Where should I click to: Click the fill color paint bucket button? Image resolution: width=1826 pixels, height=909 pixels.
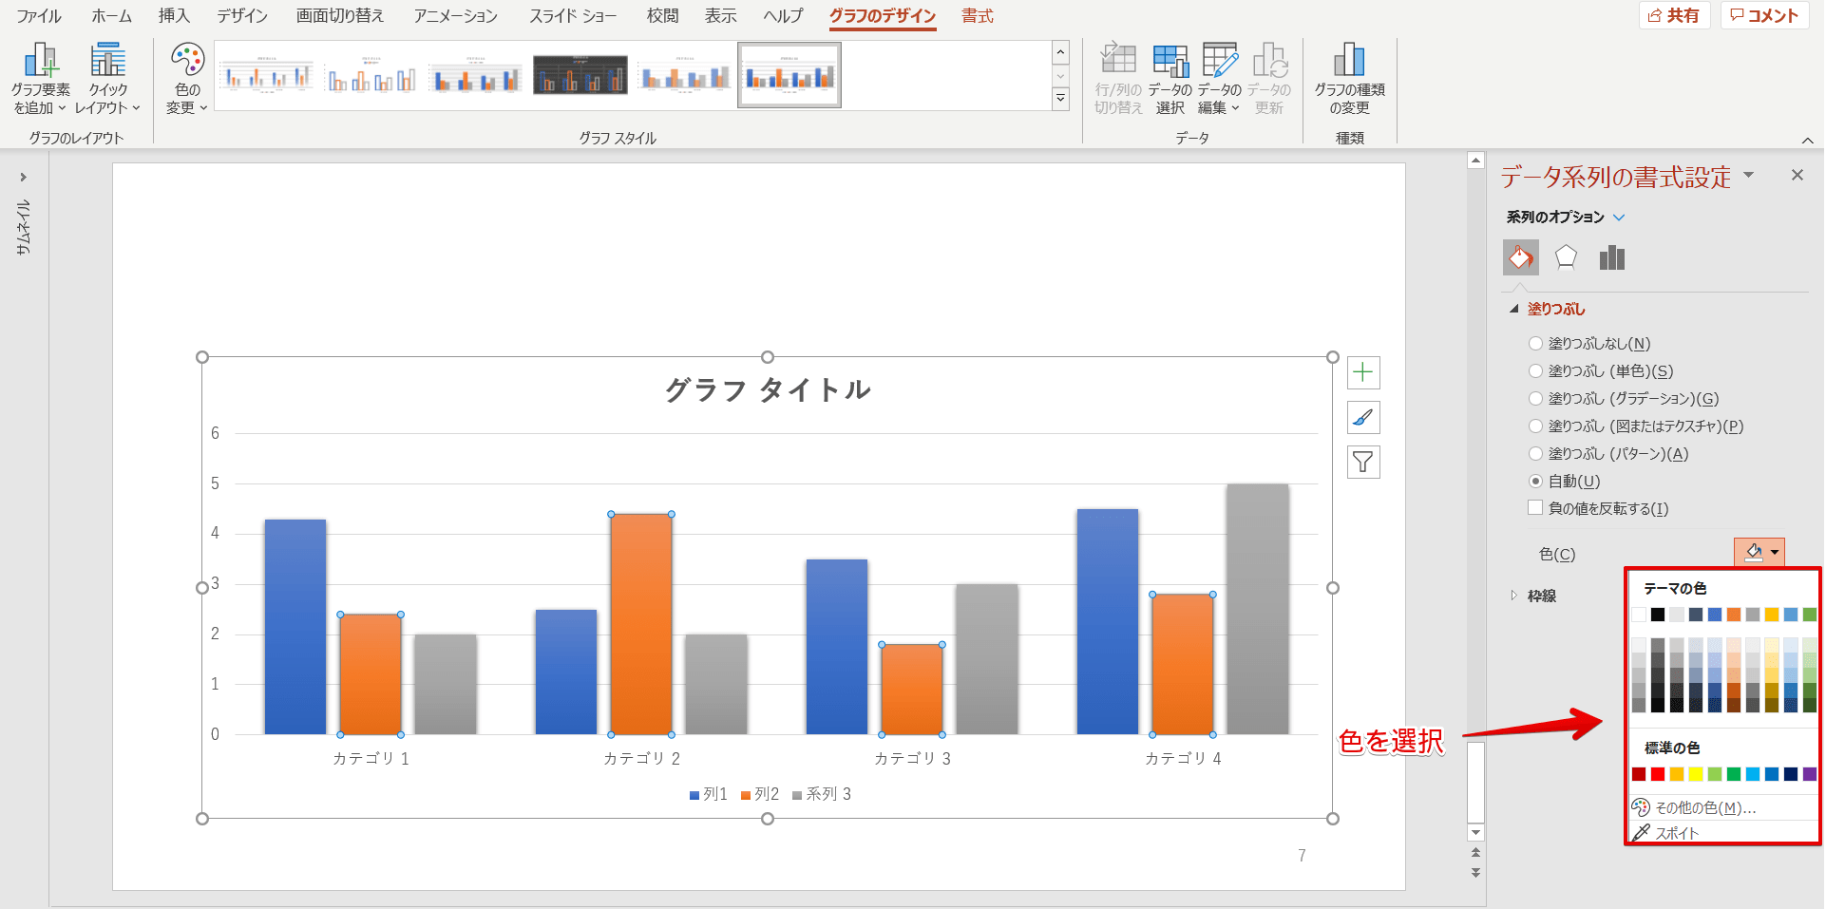coord(1753,553)
